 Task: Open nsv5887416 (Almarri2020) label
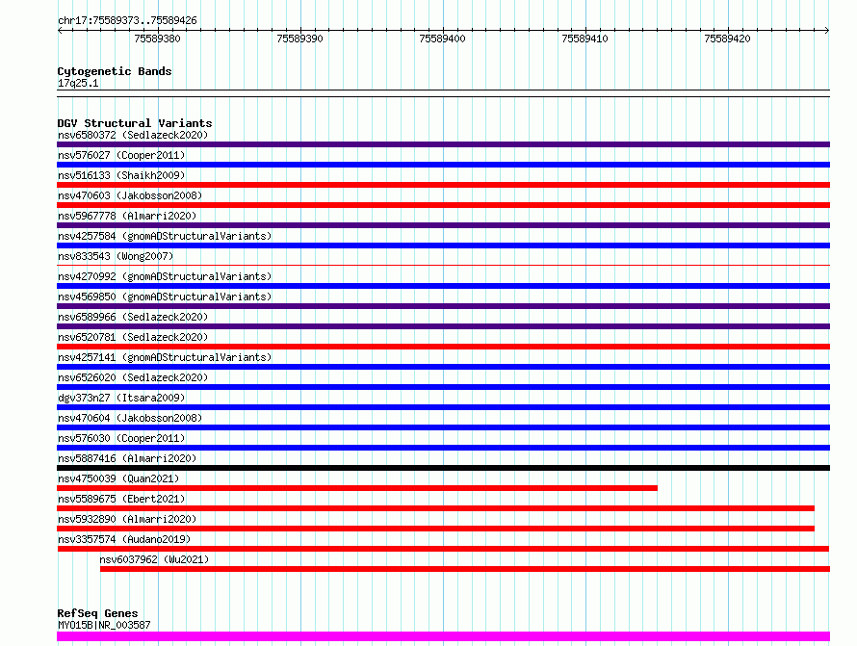(127, 458)
